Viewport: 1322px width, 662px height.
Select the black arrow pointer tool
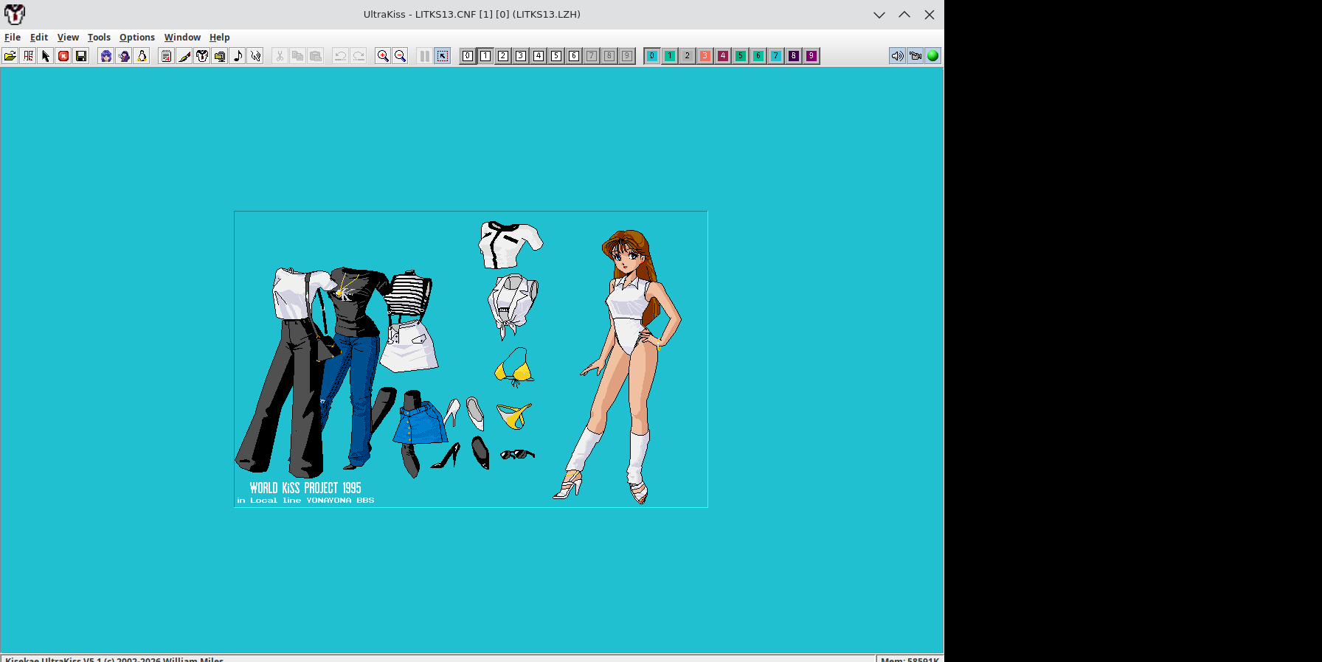[x=46, y=56]
